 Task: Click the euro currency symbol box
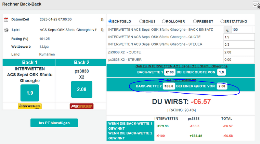click(x=227, y=30)
